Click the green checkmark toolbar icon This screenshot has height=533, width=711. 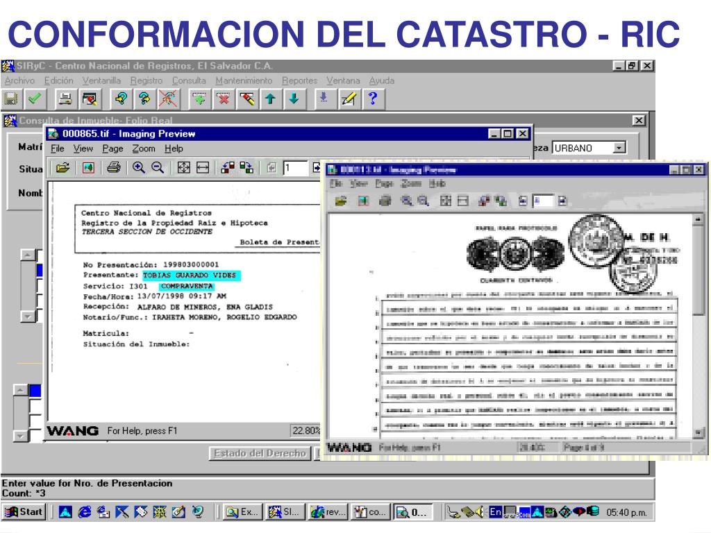35,99
